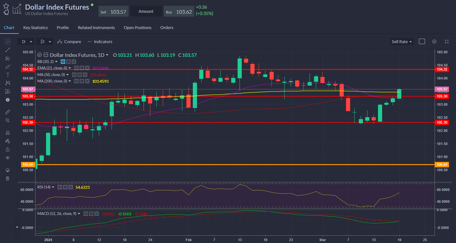Select the ruler measure tool

(x=8, y=112)
